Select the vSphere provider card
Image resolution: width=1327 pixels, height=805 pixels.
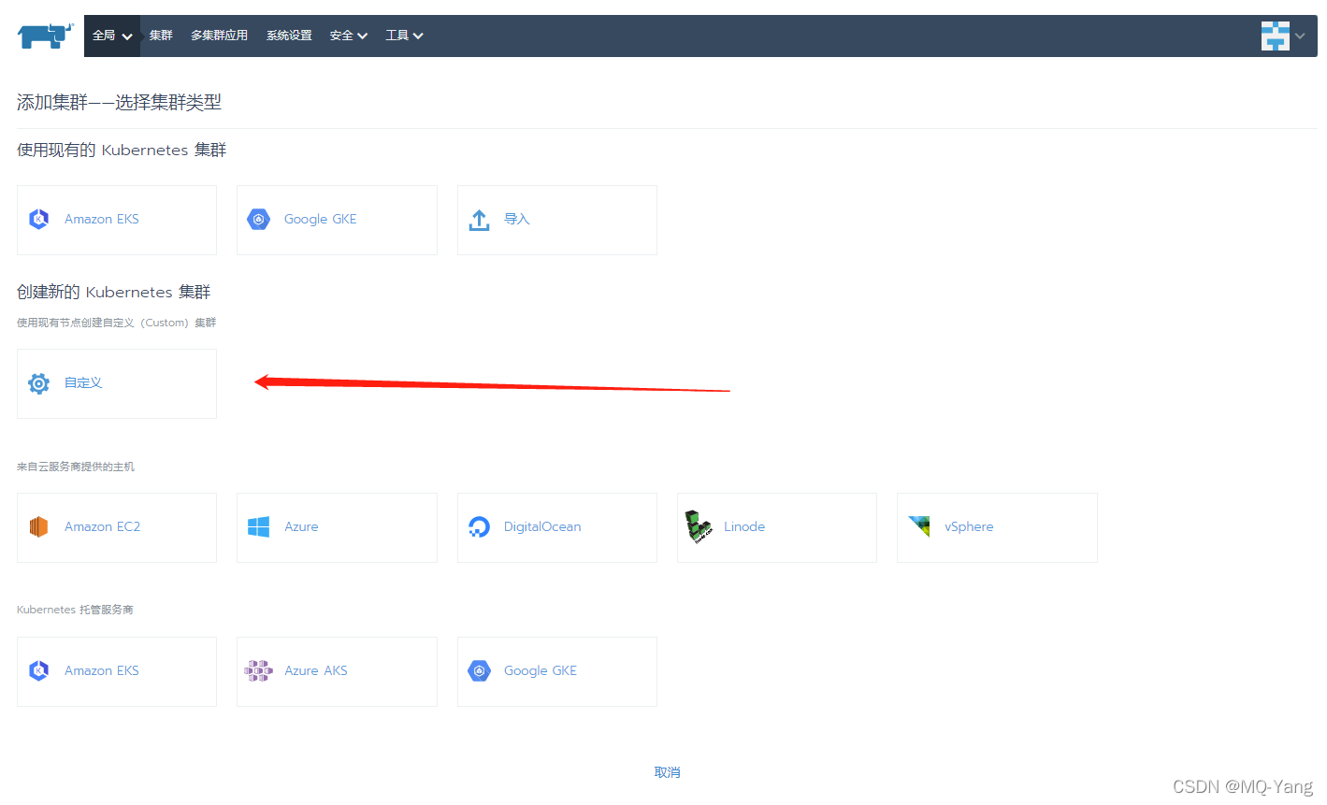point(997,527)
